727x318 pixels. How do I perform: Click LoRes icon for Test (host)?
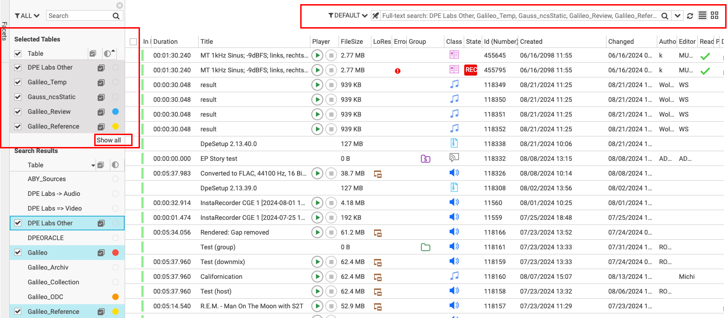point(377,292)
